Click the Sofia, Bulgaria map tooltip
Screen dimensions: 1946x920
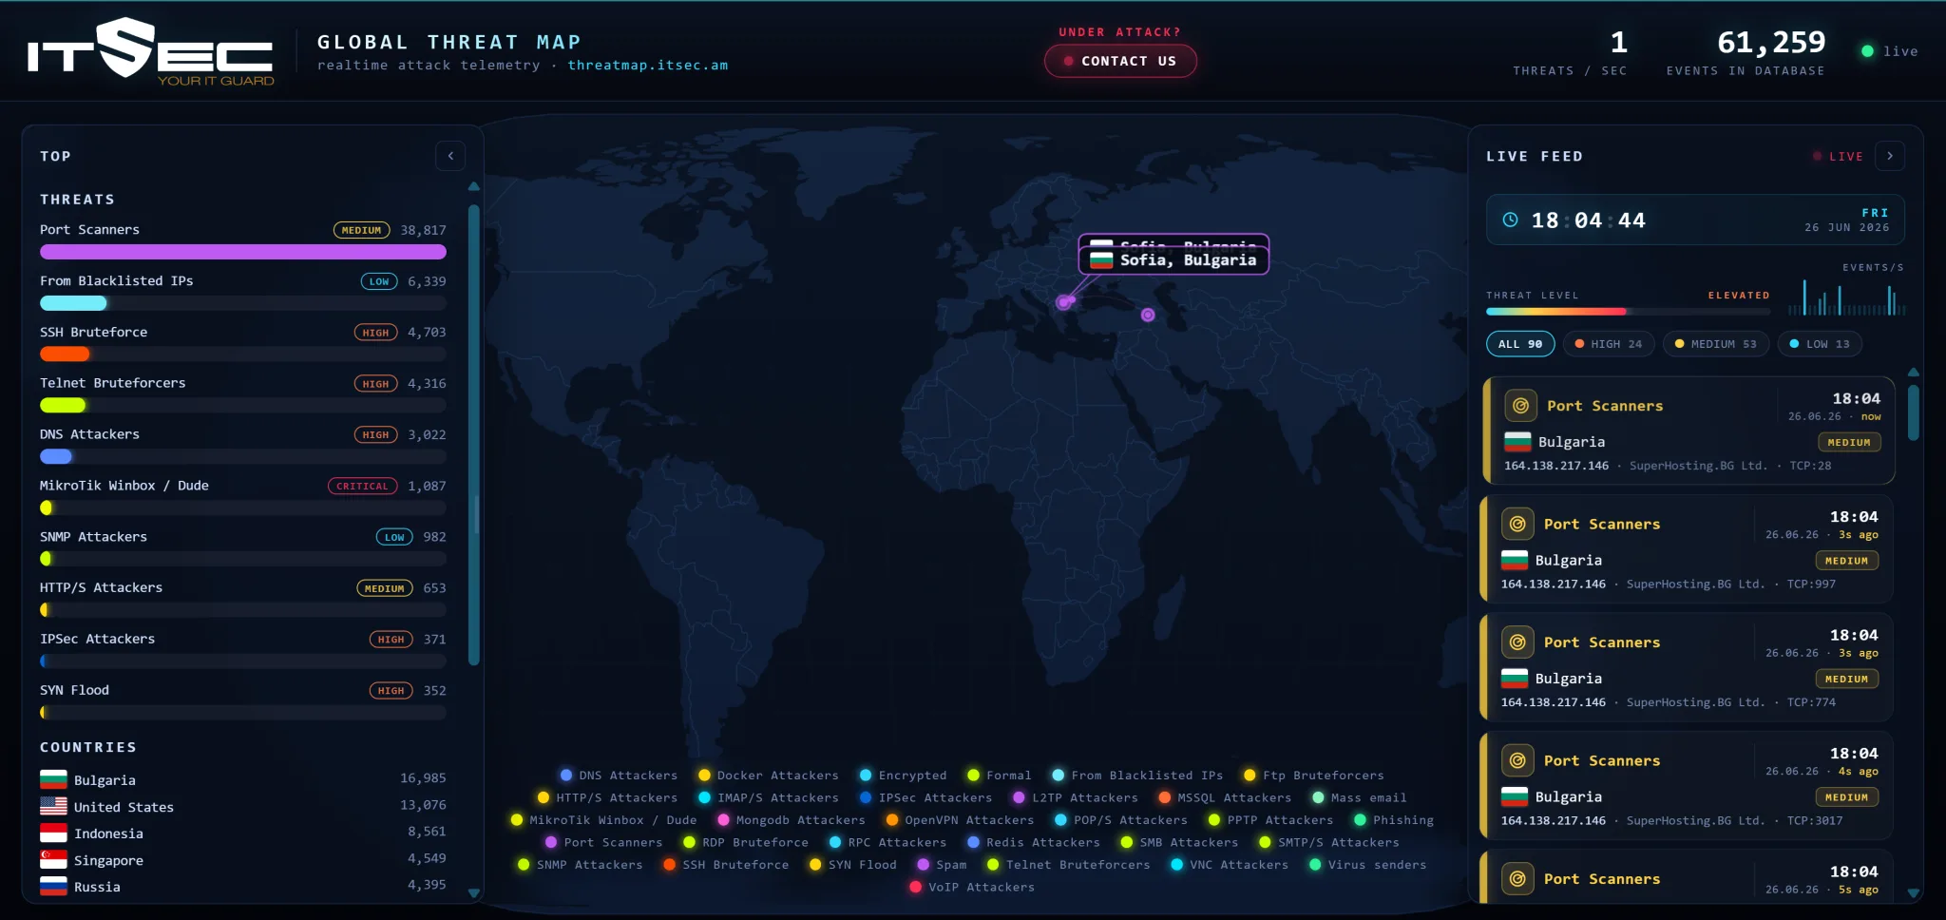1174,259
